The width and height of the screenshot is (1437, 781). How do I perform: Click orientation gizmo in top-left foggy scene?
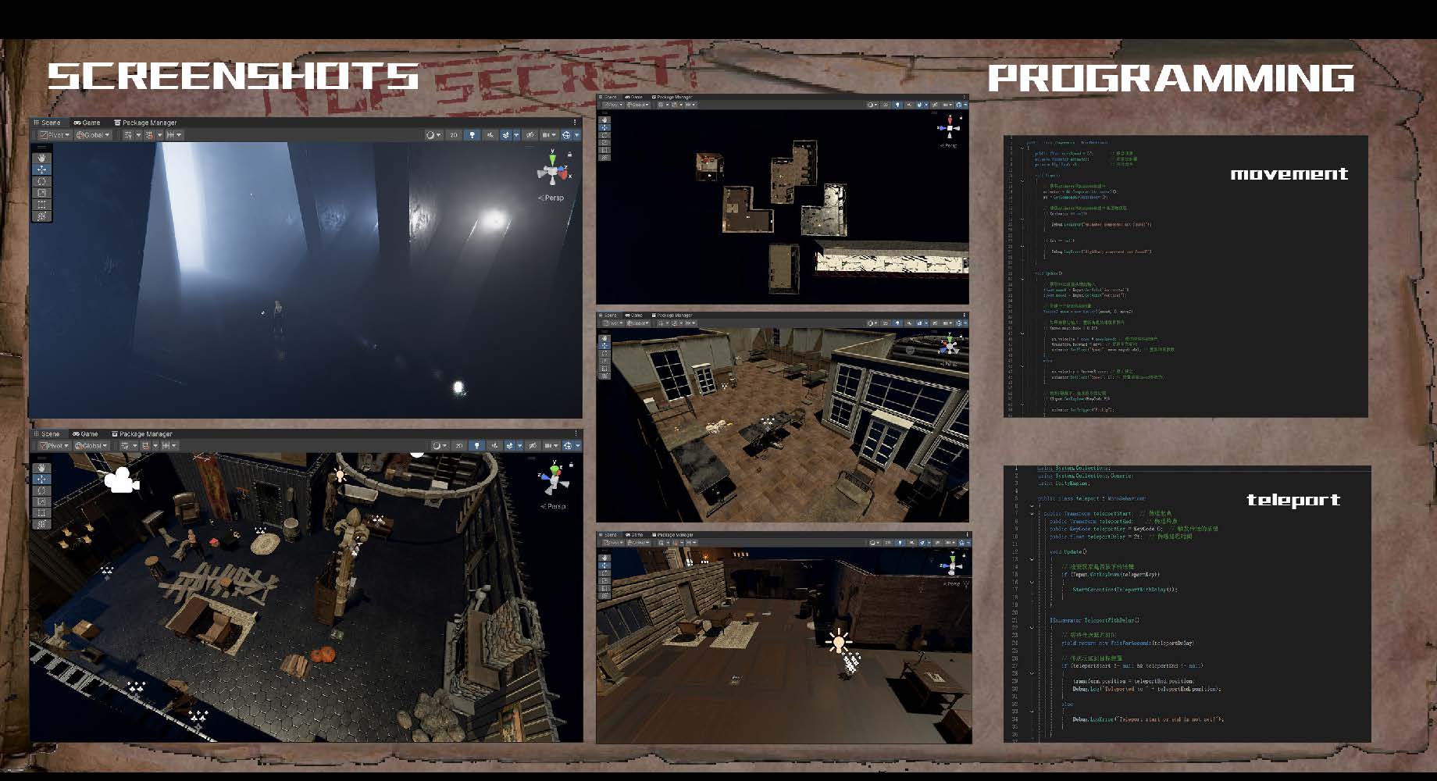553,171
